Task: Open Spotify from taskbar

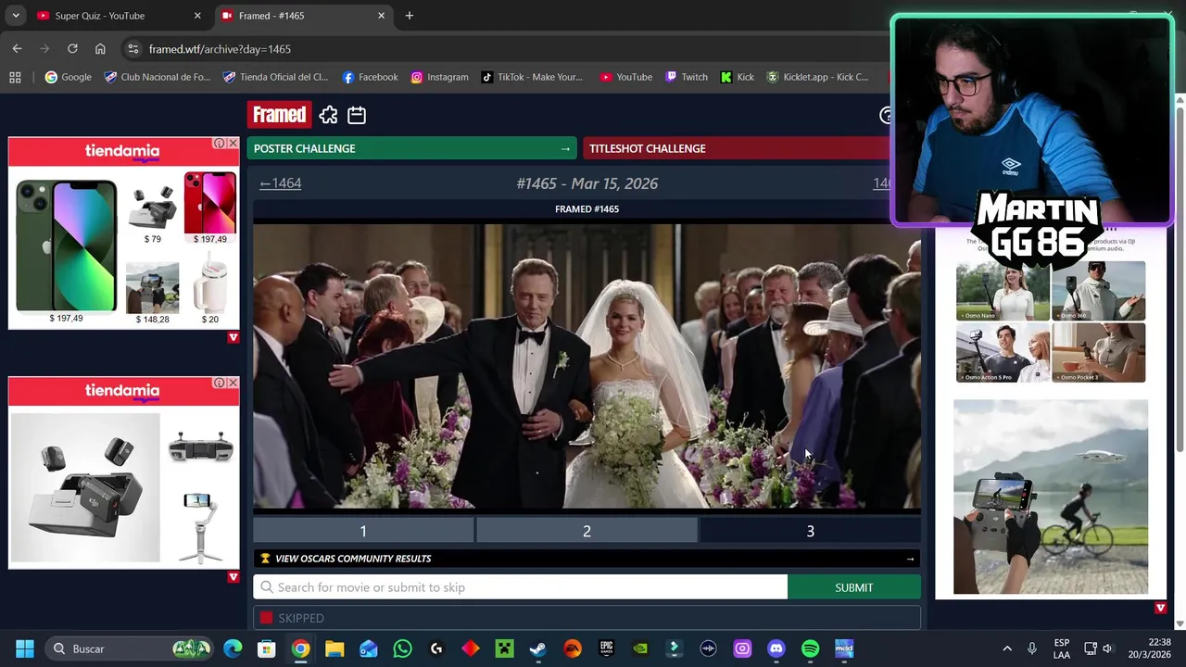Action: tap(810, 648)
